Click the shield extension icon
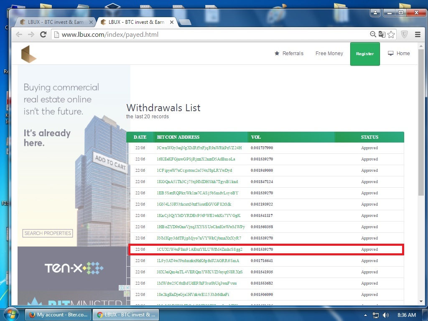The width and height of the screenshot is (428, 321). [x=404, y=34]
